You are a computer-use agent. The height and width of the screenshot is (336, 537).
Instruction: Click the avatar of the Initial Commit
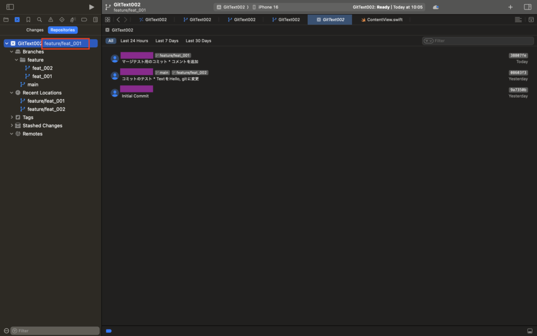pyautogui.click(x=115, y=93)
